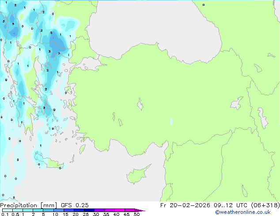
Task: Click the island of Cyprus on map
Action: (137, 175)
